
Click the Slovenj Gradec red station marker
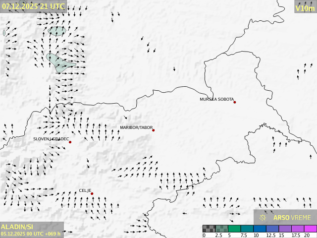click(x=70, y=142)
